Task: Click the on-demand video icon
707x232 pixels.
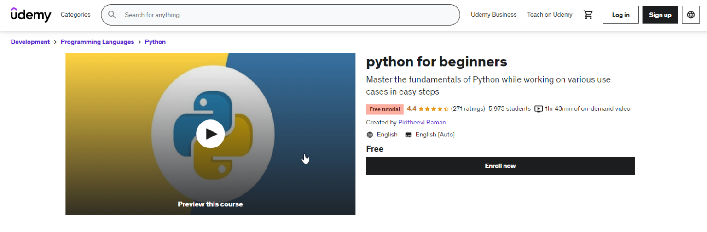Action: click(x=539, y=109)
